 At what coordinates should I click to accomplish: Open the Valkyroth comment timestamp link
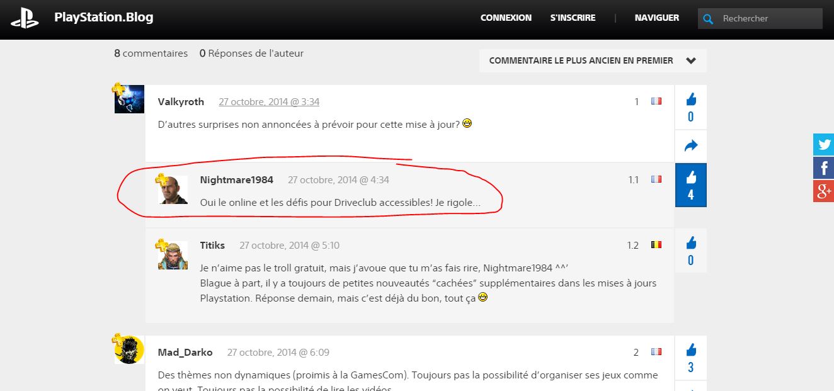pyautogui.click(x=269, y=102)
